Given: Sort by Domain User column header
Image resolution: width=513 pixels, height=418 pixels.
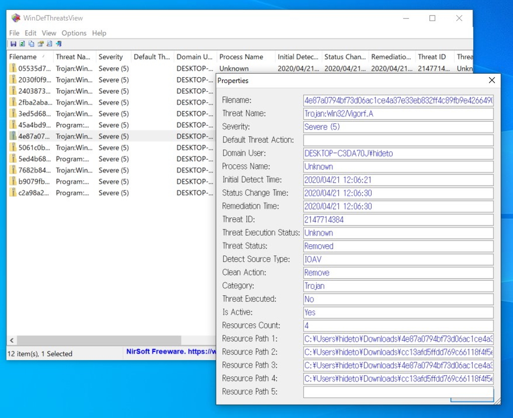Looking at the screenshot, I should click(195, 57).
